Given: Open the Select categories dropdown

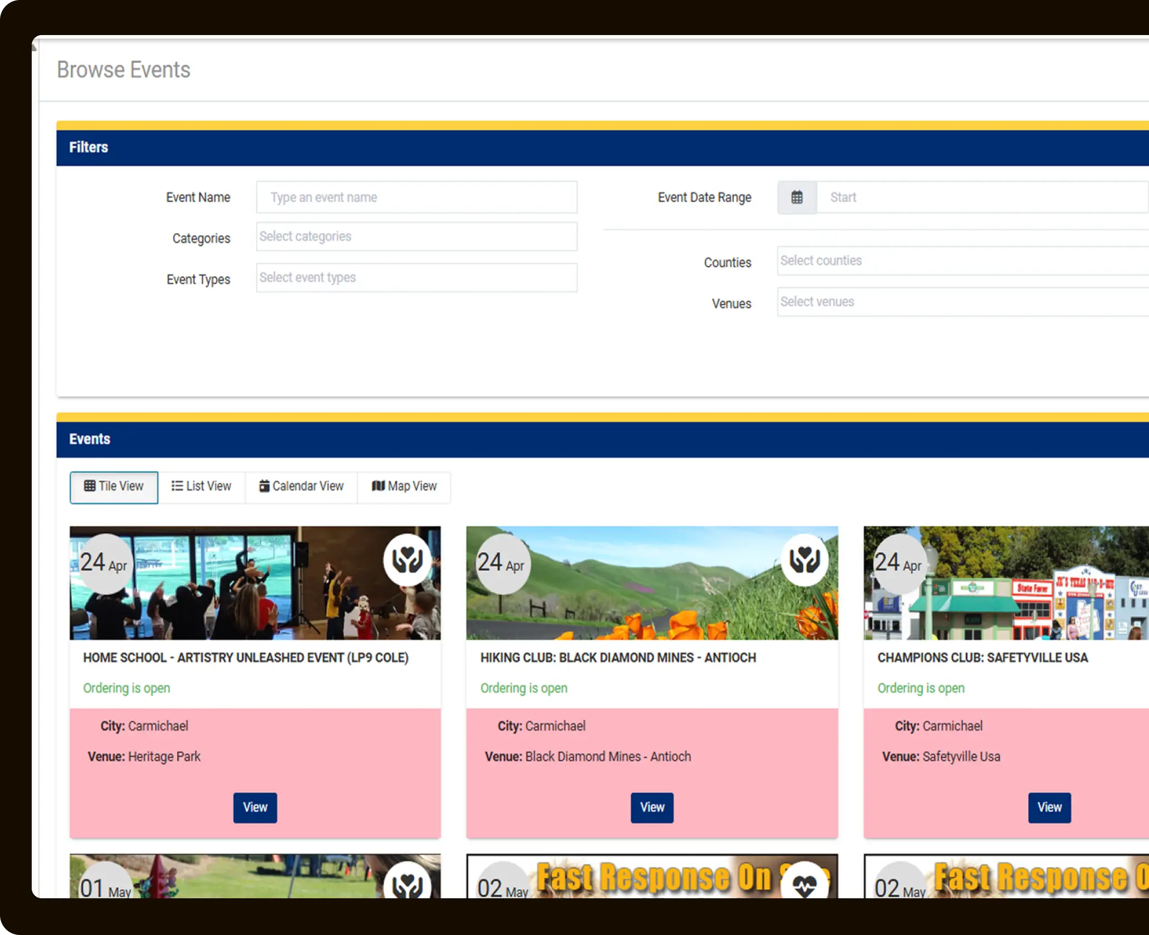Looking at the screenshot, I should click(x=416, y=237).
